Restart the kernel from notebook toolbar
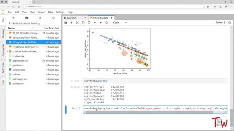Screen dimensions: 234x131 [x=106, y=23]
